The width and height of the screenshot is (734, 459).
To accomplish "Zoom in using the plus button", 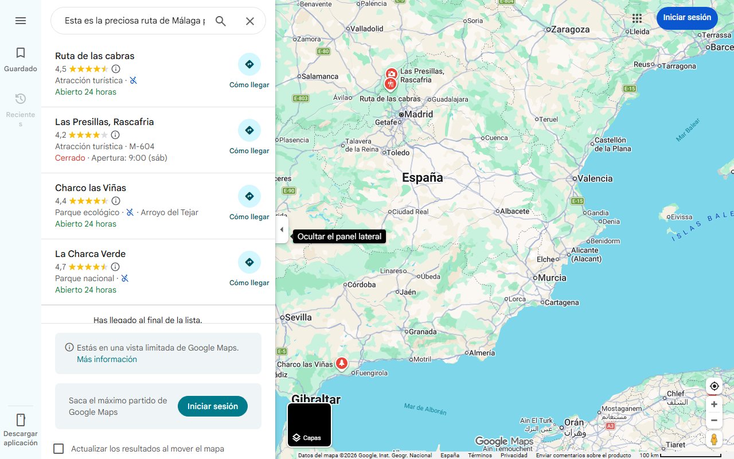I will pos(714,404).
